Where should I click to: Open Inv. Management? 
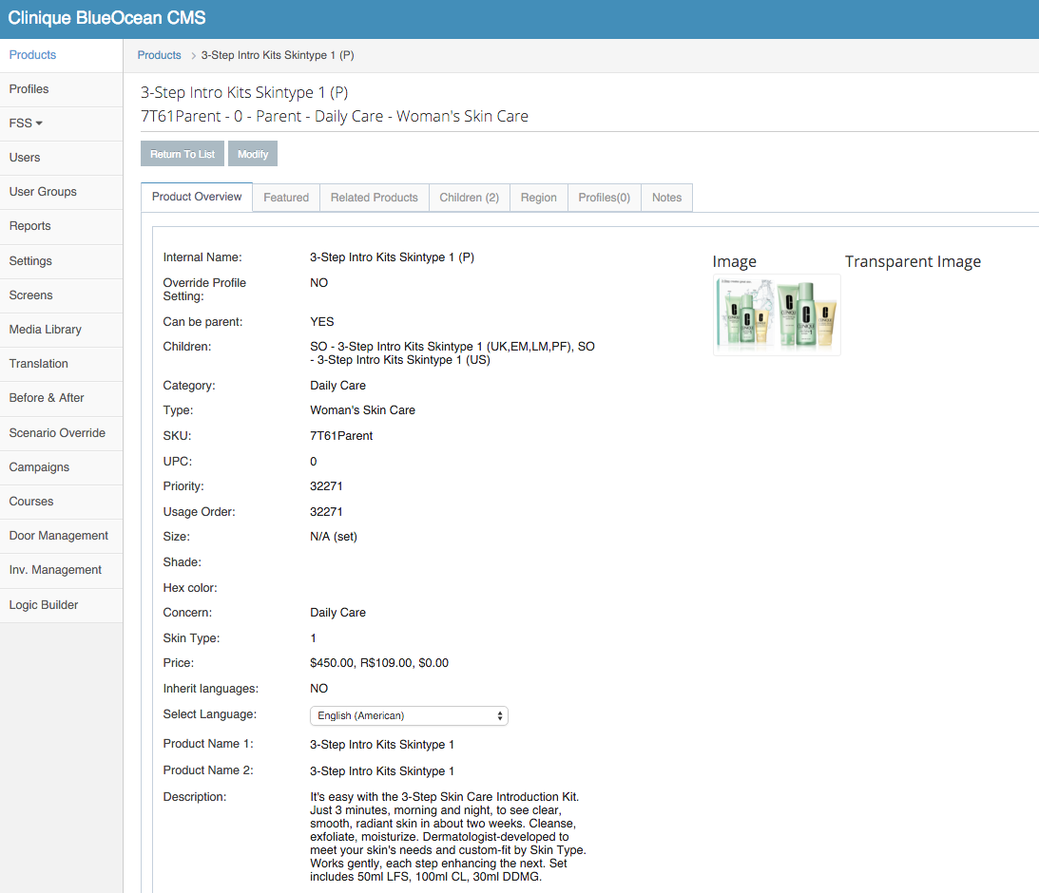pos(61,570)
